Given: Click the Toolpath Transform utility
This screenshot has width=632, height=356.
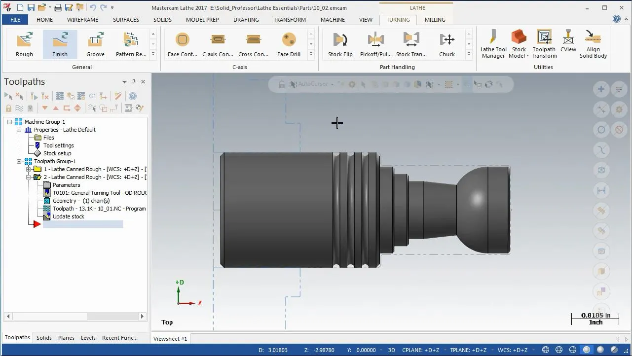Looking at the screenshot, I should [544, 44].
